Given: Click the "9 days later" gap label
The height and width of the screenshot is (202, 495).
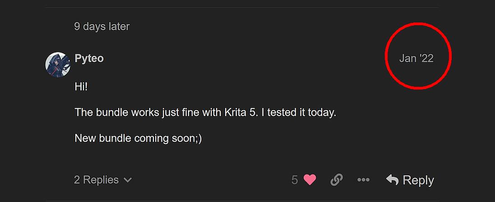Looking at the screenshot, I should (x=102, y=27).
